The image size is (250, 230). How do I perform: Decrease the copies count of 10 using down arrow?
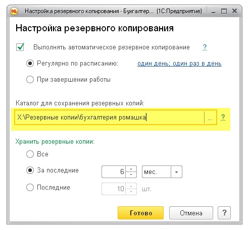pyautogui.click(x=131, y=192)
